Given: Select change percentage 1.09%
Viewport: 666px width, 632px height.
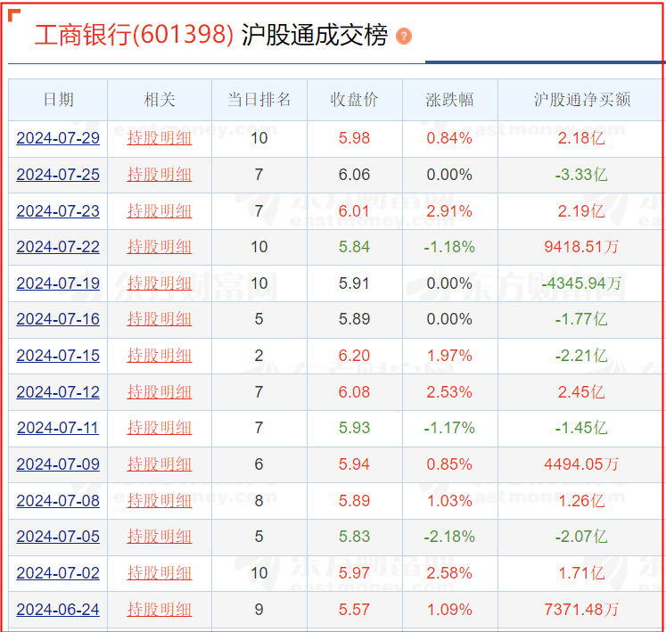Looking at the screenshot, I should [x=449, y=610].
